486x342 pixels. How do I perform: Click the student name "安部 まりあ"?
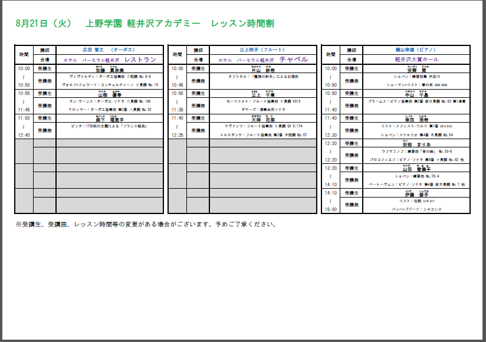[416, 144]
